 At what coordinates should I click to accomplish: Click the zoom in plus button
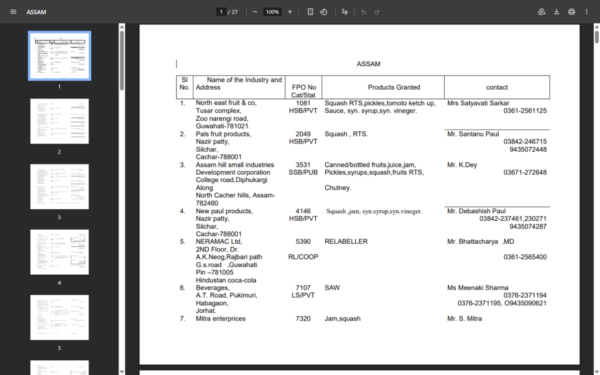click(290, 12)
